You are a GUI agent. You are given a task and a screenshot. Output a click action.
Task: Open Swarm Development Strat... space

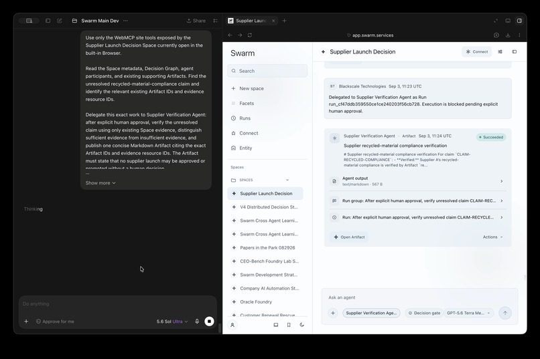point(265,275)
